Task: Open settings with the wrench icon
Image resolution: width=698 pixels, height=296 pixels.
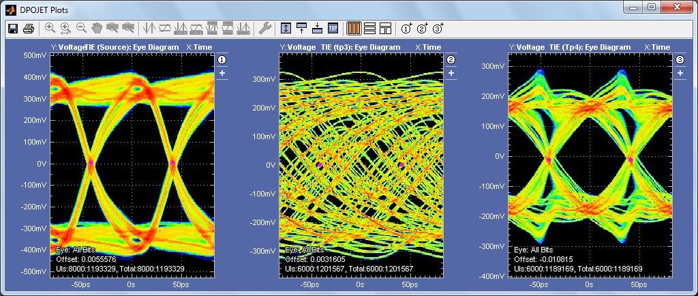Action: (265, 29)
